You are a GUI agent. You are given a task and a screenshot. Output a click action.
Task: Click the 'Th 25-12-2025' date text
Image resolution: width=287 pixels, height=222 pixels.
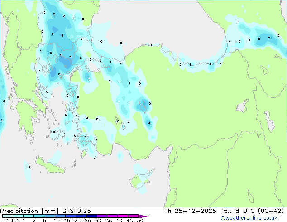pyautogui.click(x=190, y=211)
